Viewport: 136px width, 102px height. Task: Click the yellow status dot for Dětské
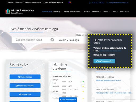[83, 91]
